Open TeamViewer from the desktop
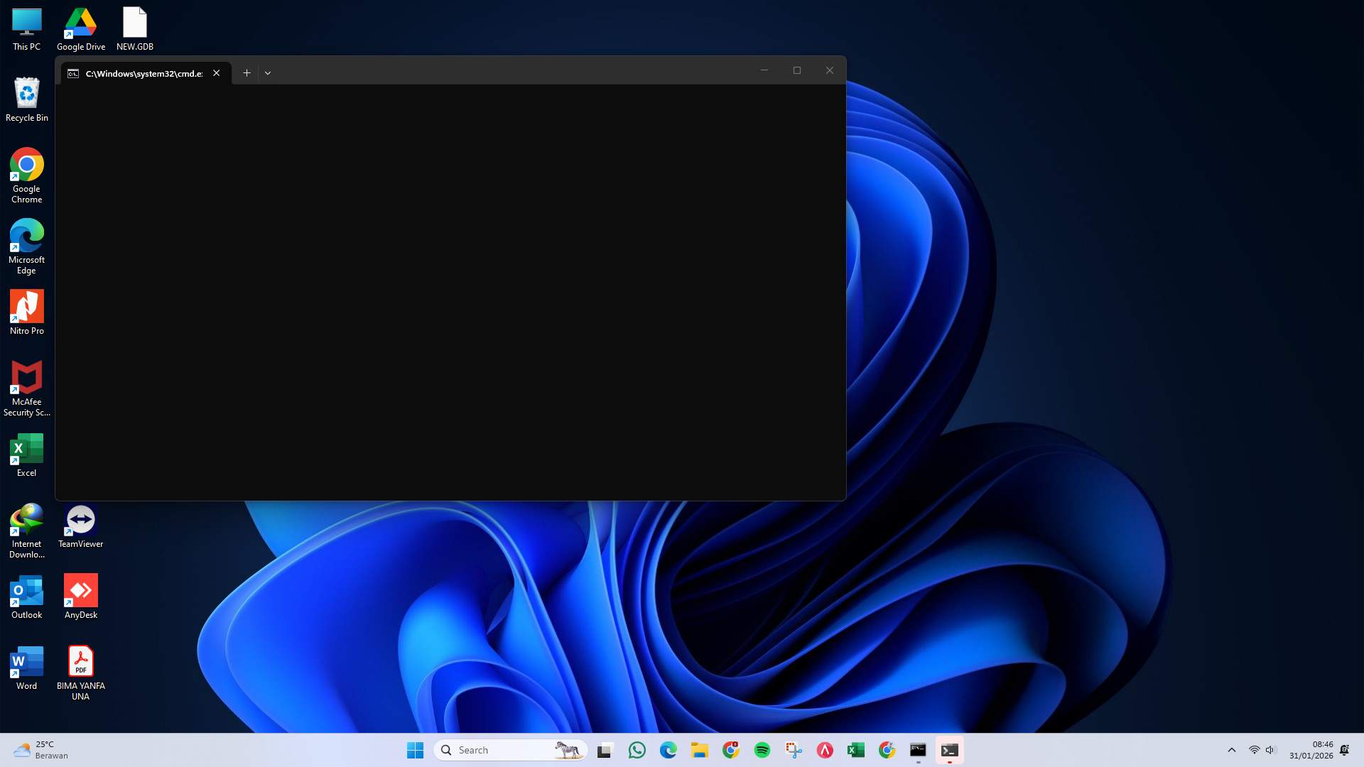The height and width of the screenshot is (767, 1364). 80,518
